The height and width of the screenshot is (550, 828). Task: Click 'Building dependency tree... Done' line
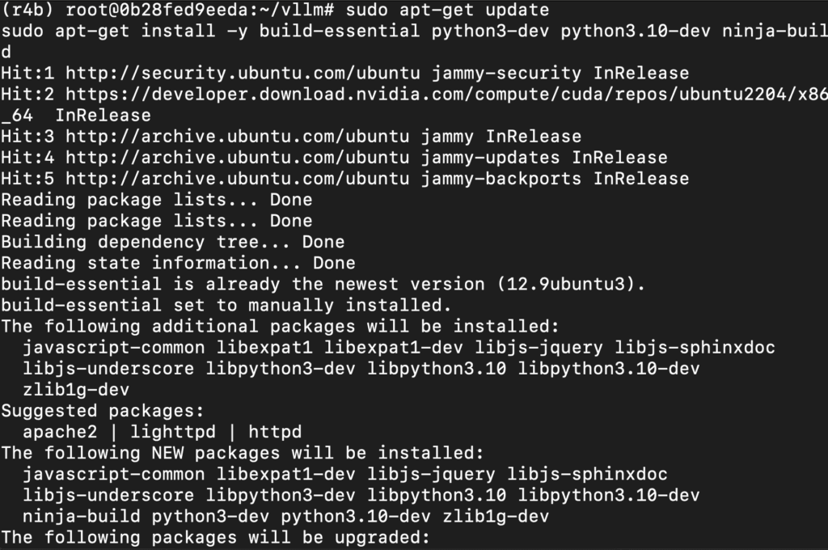point(173,242)
